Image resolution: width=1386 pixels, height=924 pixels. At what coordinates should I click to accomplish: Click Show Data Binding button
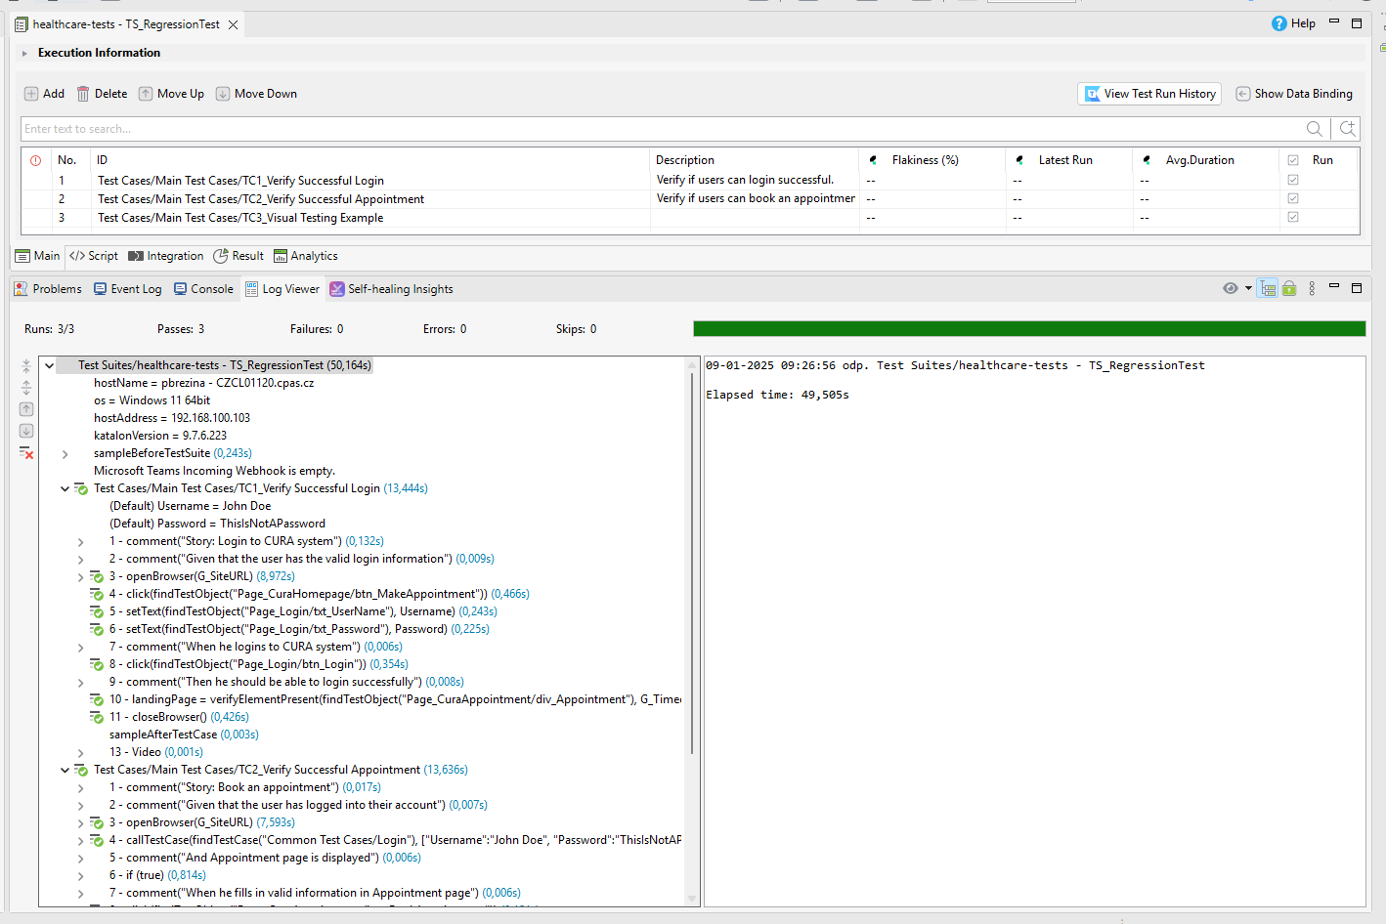point(1294,94)
